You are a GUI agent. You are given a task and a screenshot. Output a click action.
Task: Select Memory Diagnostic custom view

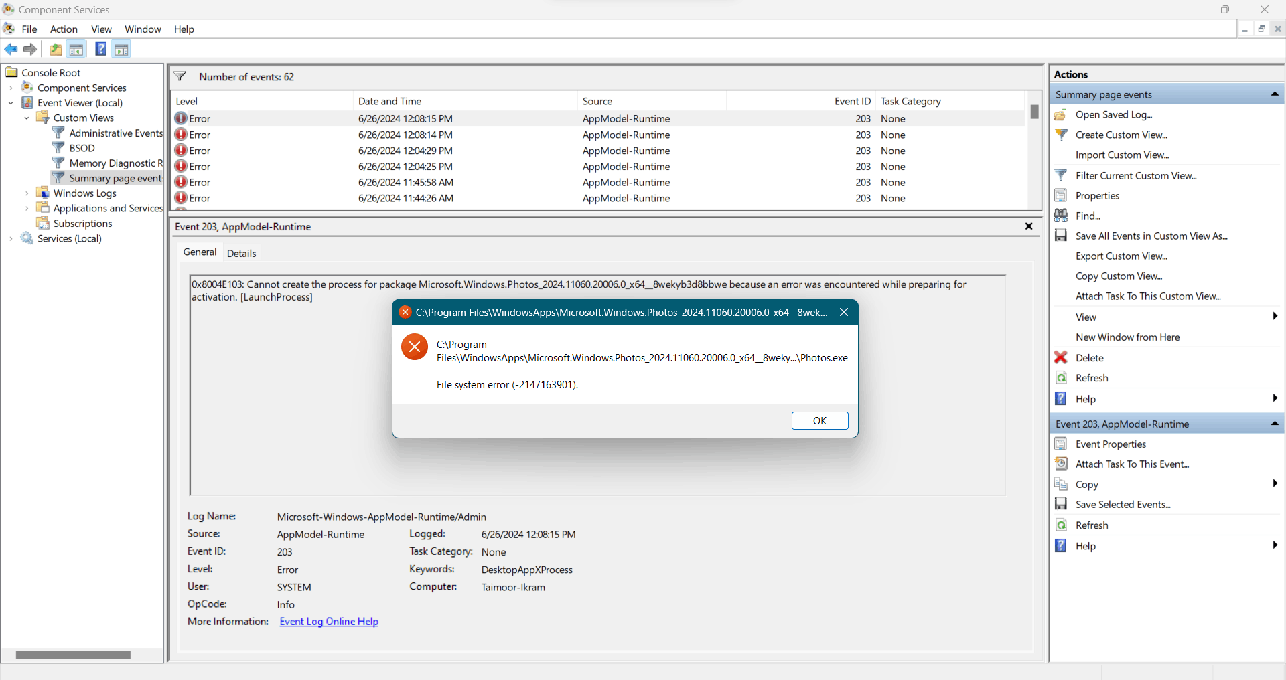coord(116,163)
